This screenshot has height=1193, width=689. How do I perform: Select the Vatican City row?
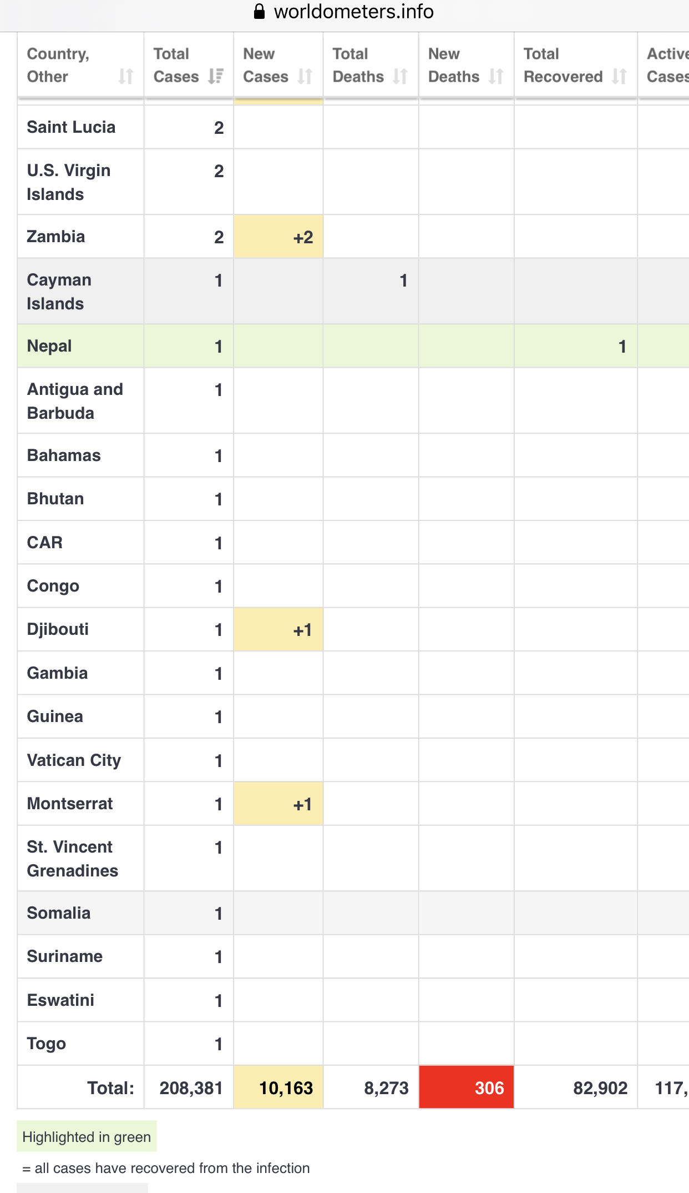click(x=353, y=760)
